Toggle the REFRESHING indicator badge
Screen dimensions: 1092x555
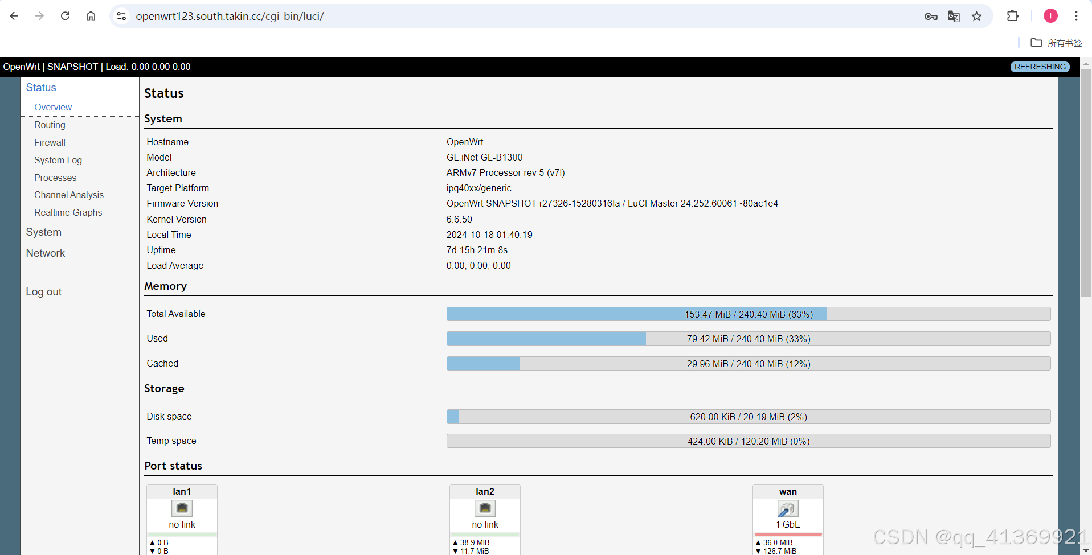click(1040, 67)
